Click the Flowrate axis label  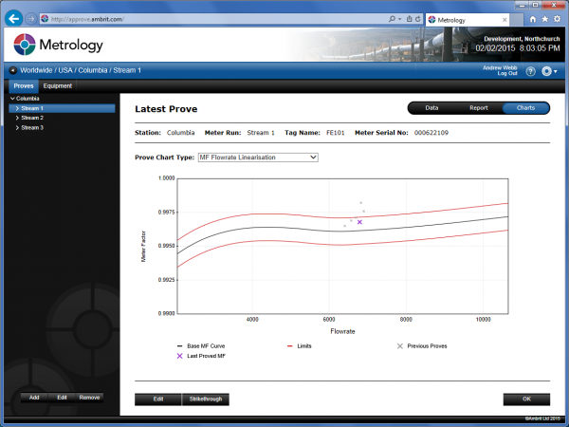[x=342, y=331]
